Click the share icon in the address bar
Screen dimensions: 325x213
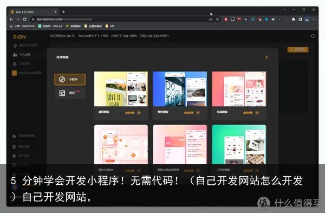(x=211, y=20)
